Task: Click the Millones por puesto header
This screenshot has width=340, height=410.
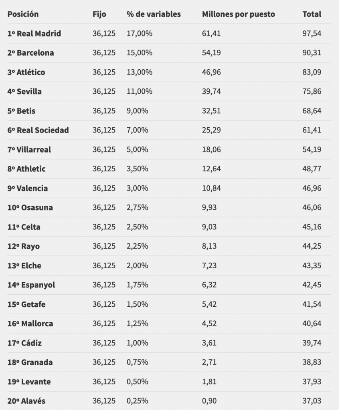Action: pyautogui.click(x=239, y=14)
